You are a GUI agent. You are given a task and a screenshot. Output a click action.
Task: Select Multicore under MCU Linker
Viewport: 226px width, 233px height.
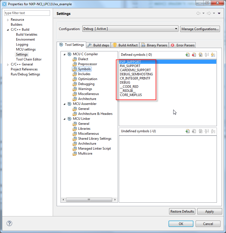85,153
